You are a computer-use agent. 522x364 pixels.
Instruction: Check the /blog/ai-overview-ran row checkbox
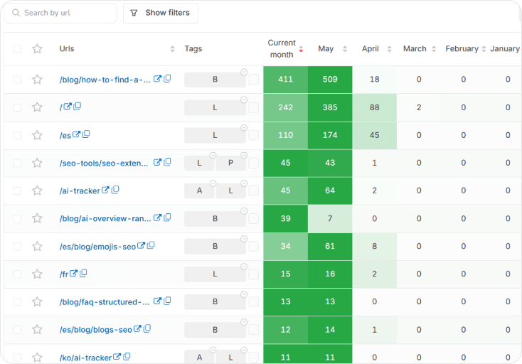[17, 218]
